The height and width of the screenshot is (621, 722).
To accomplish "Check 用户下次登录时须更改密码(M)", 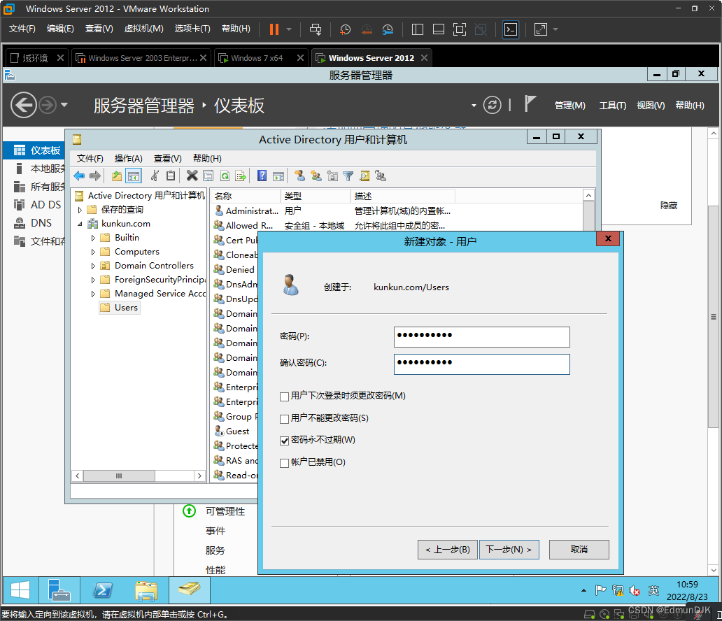I will click(284, 397).
